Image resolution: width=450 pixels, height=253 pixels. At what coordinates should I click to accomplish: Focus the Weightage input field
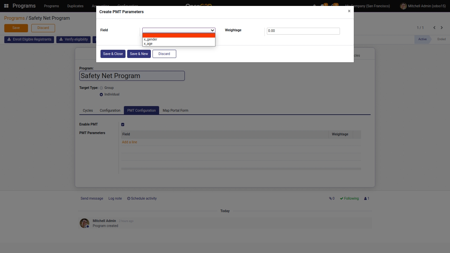click(303, 31)
